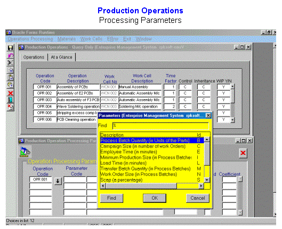Open the Materials menu
The height and width of the screenshot is (229, 282).
(x=66, y=39)
